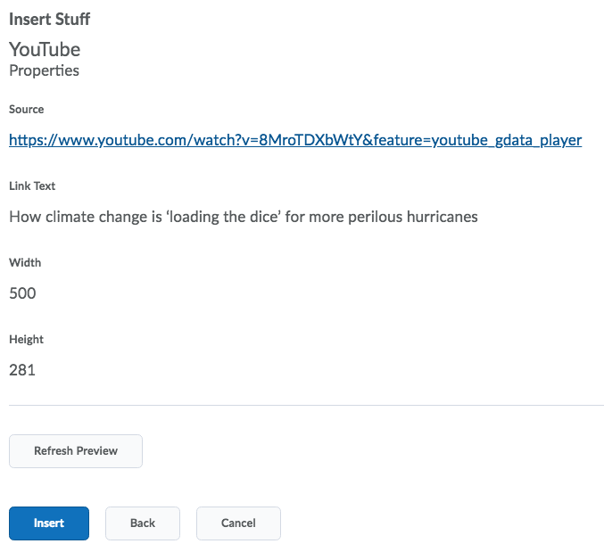The width and height of the screenshot is (604, 552).
Task: Click 'youtube_gdata_player' at the end of the URL
Action: click(x=507, y=140)
